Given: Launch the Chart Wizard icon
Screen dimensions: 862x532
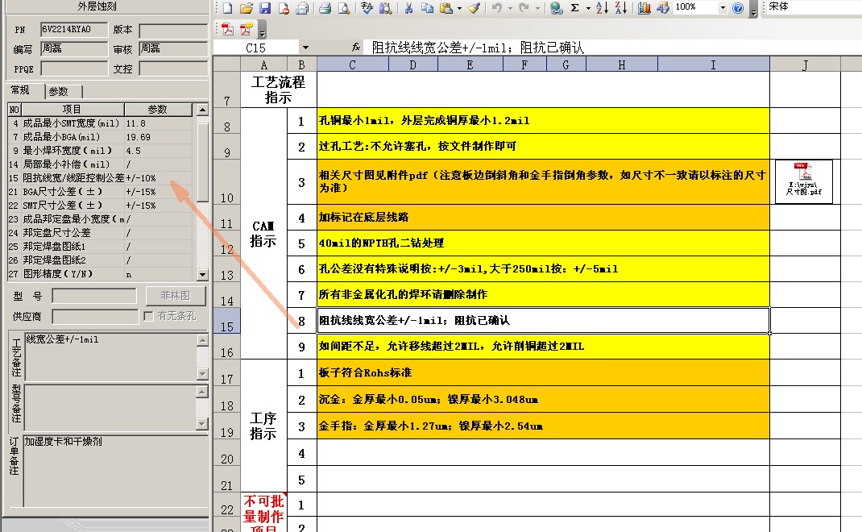Looking at the screenshot, I should [x=644, y=8].
